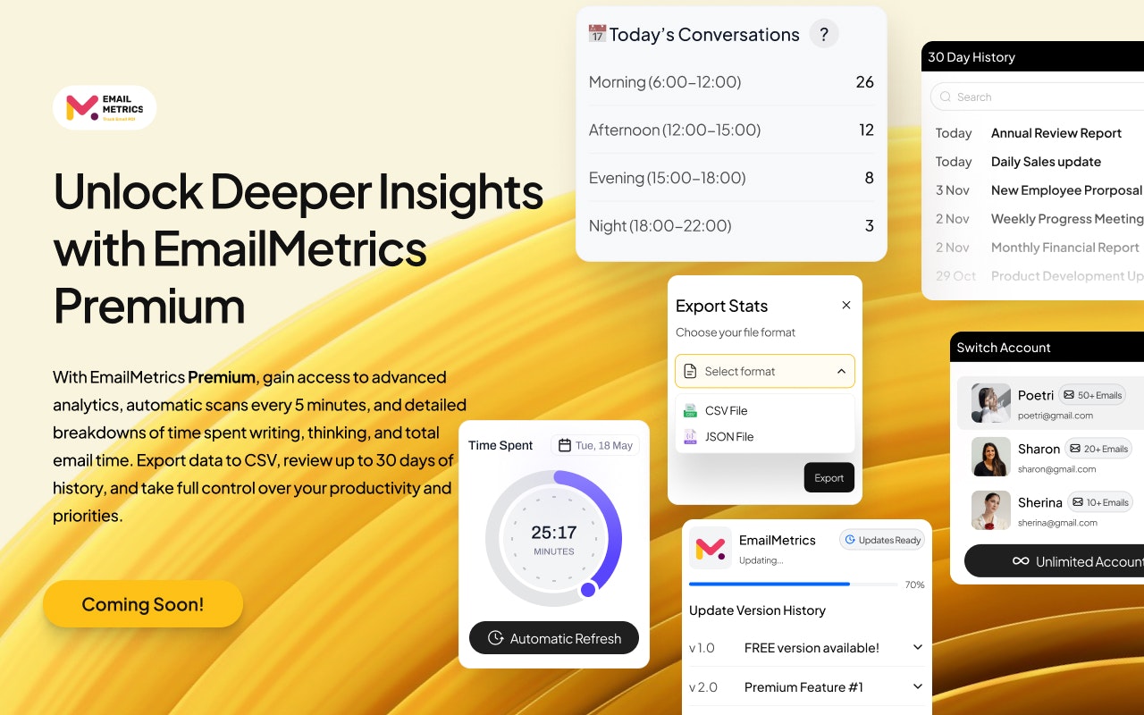Click the JSON file icon
1144x715 pixels.
coord(690,437)
